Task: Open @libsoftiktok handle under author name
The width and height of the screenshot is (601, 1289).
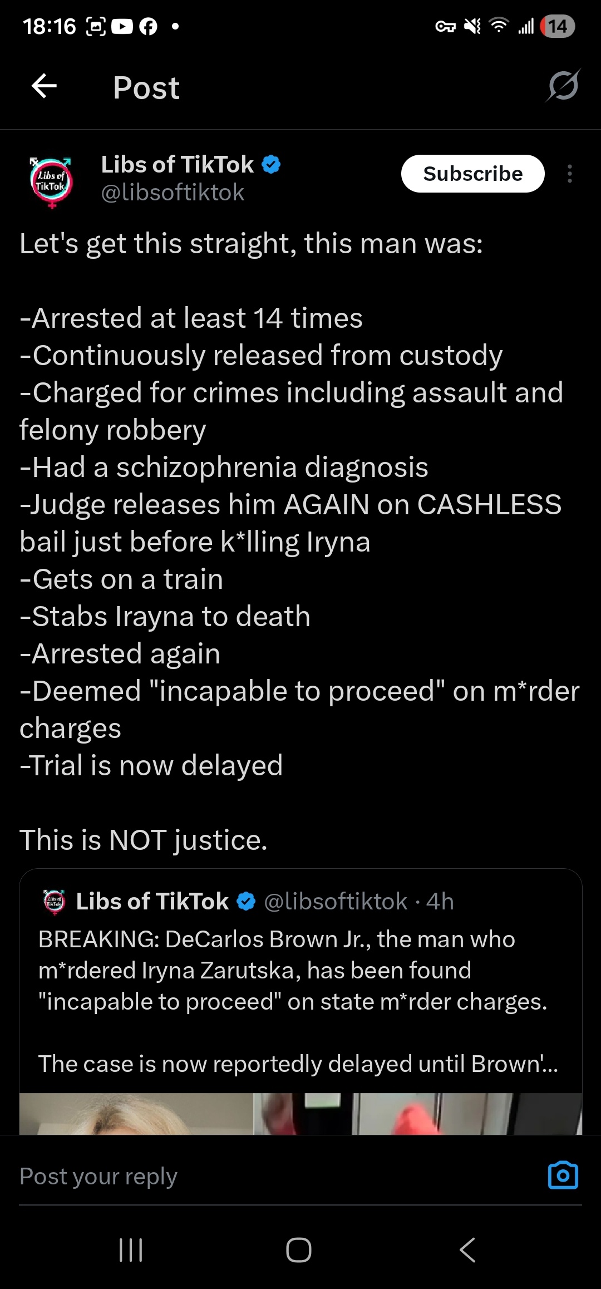Action: 173,193
